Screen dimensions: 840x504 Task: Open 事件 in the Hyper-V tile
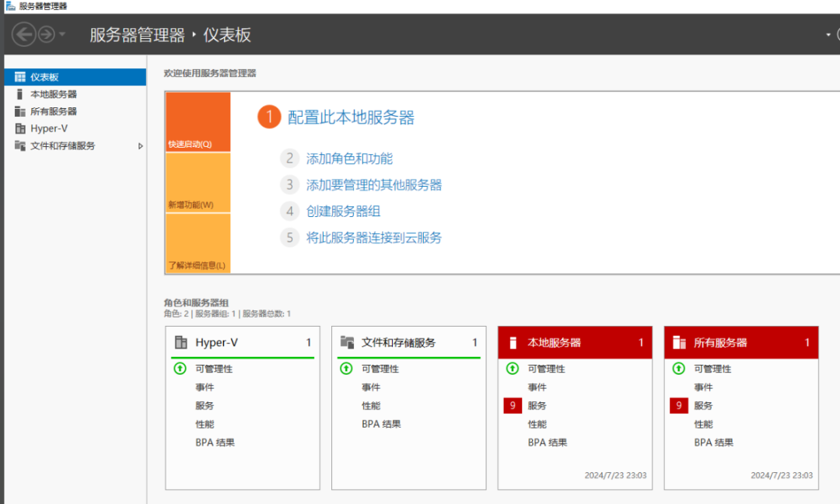205,387
